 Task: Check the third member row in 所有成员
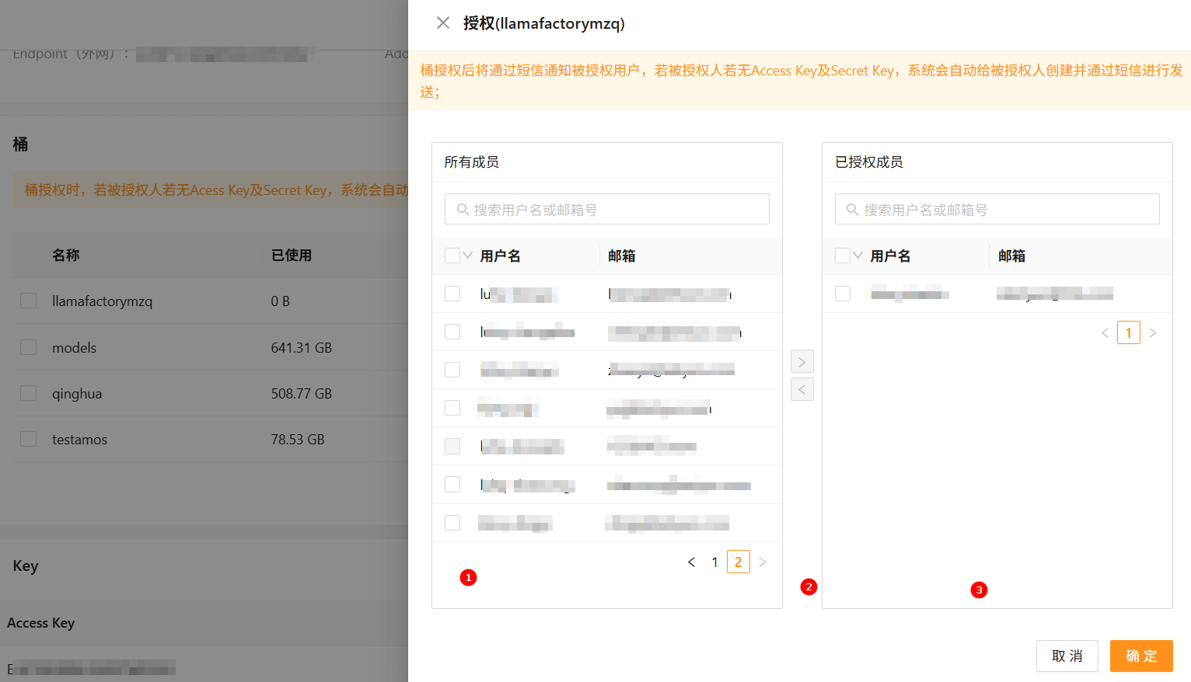click(452, 370)
